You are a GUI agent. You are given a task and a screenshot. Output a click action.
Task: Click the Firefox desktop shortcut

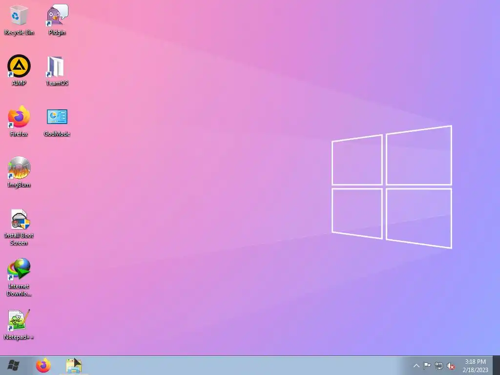click(19, 121)
